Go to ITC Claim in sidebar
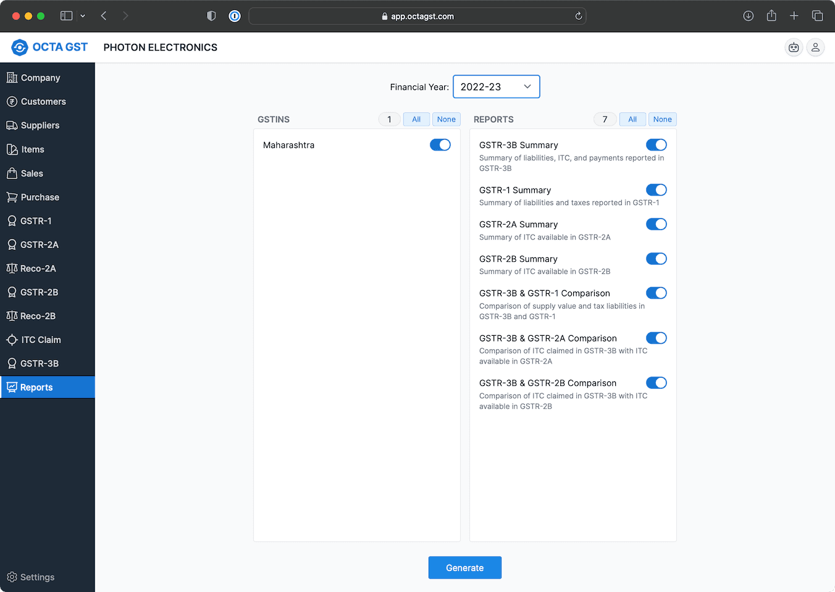This screenshot has width=835, height=592. point(41,340)
